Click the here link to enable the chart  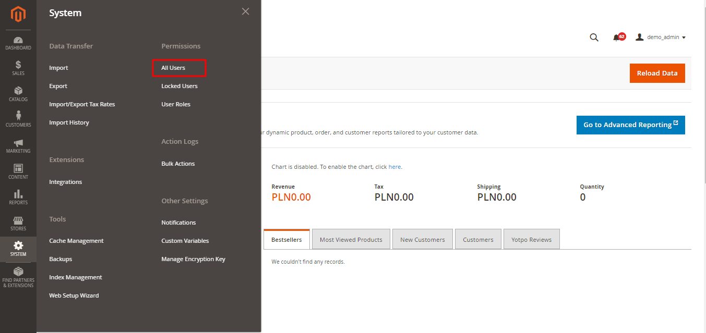coord(394,166)
